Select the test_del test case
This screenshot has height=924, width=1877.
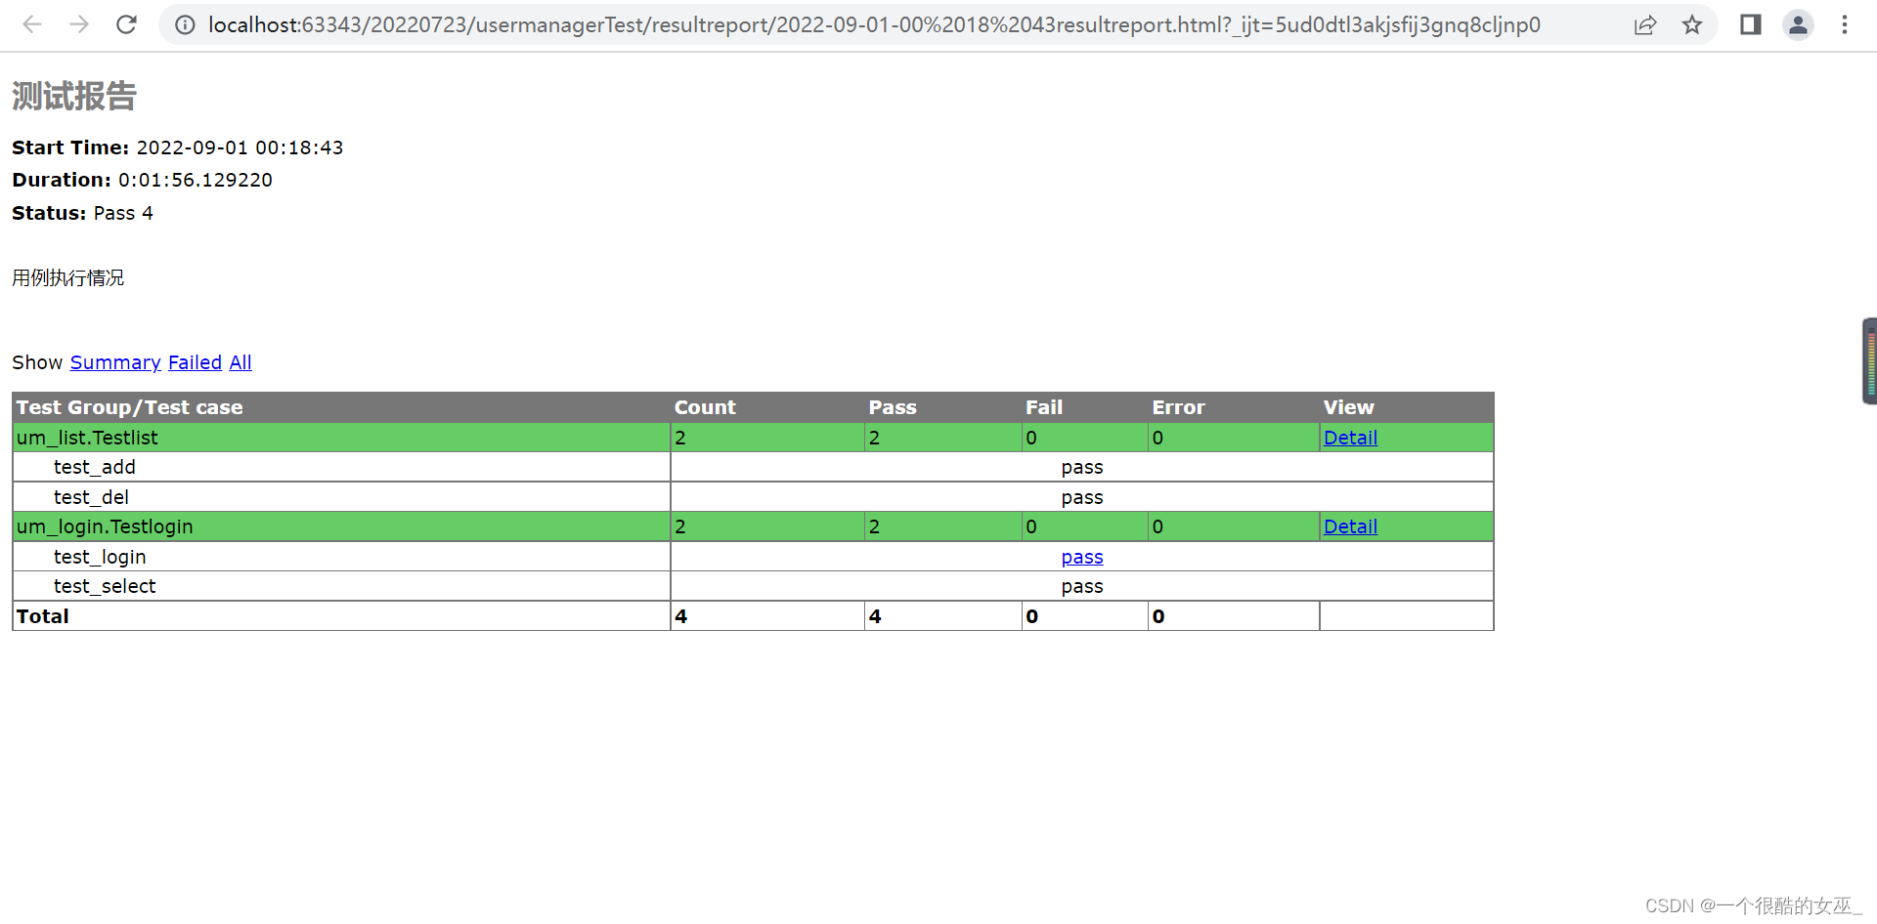(x=91, y=497)
